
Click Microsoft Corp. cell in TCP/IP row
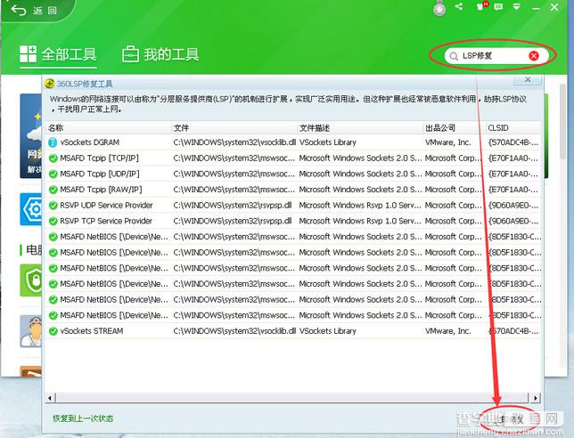[453, 158]
